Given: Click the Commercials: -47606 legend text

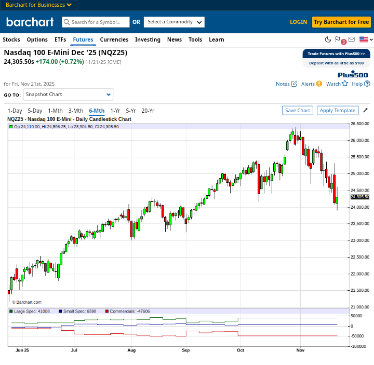Looking at the screenshot, I should [x=130, y=311].
